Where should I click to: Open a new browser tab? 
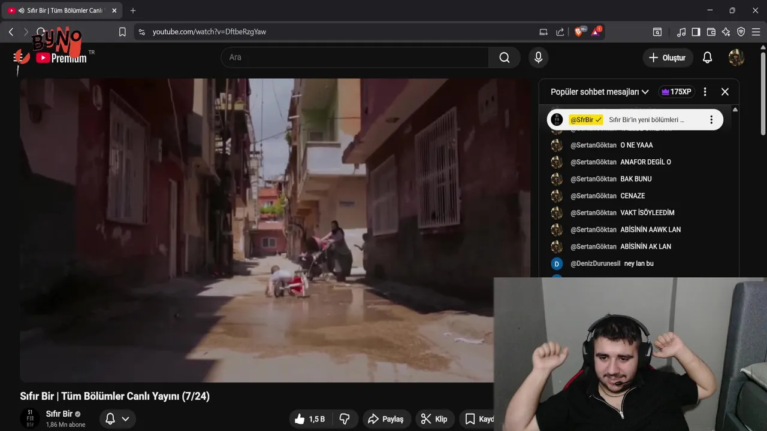tap(133, 10)
